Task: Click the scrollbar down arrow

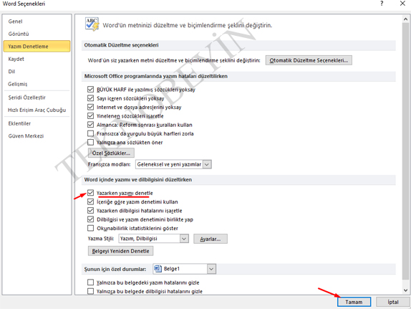Action: tap(405, 290)
